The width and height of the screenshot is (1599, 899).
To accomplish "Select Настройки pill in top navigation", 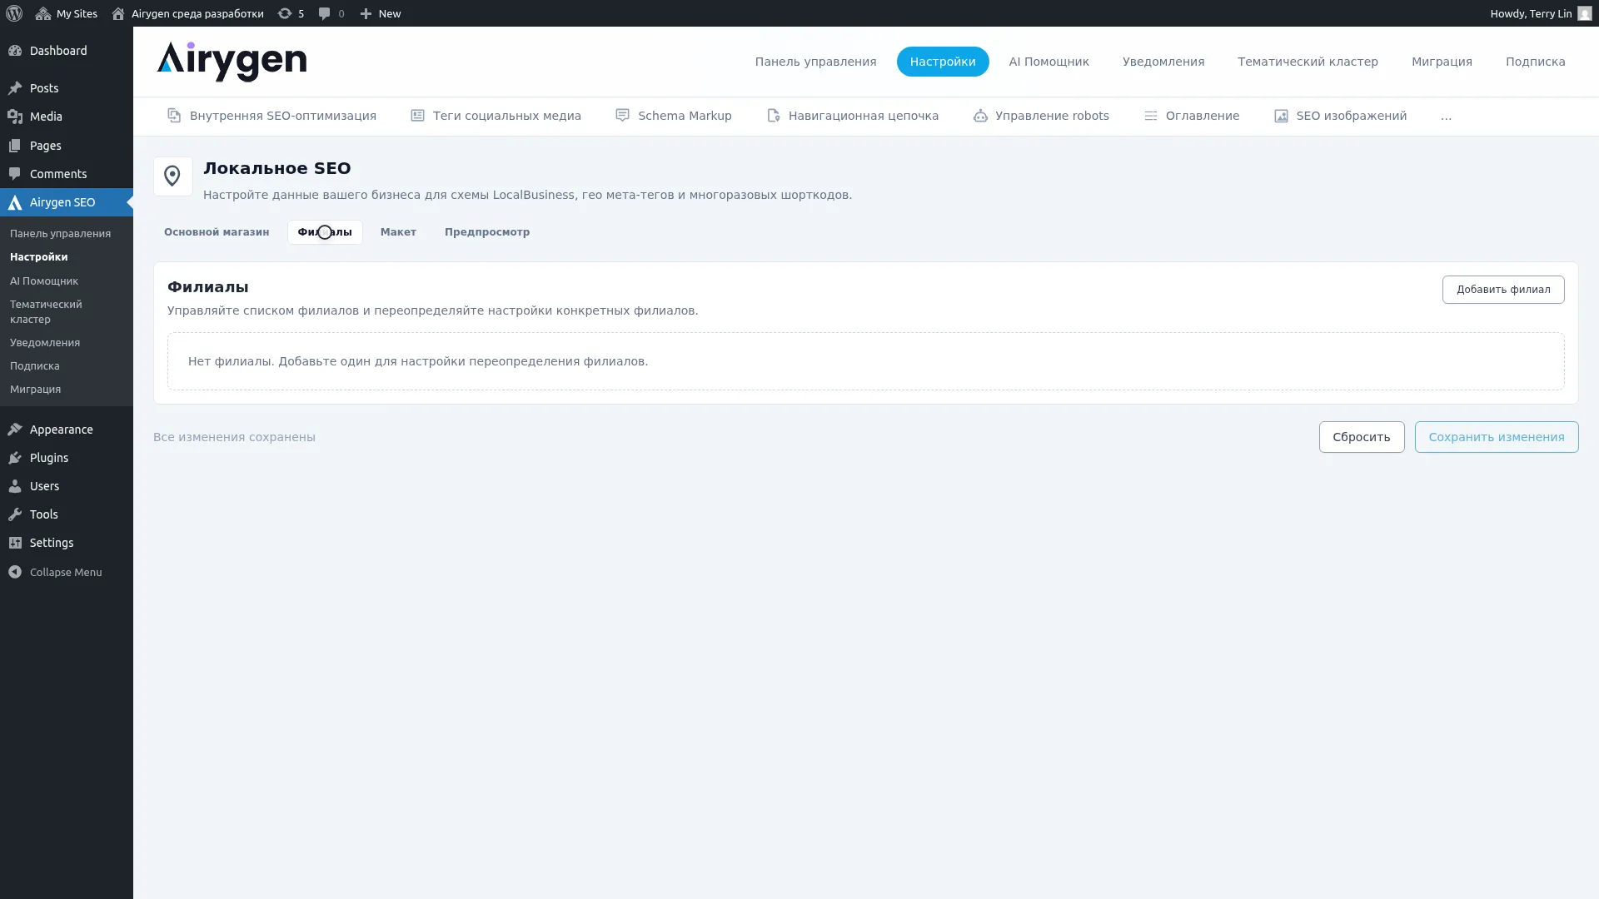I will (x=942, y=62).
